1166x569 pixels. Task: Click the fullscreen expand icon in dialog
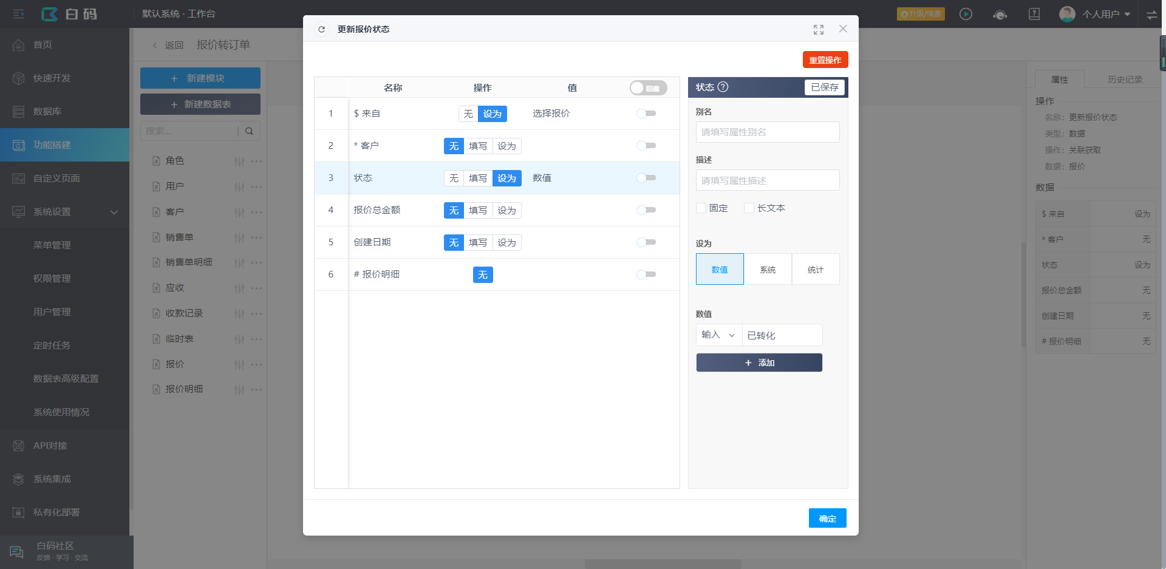tap(819, 29)
